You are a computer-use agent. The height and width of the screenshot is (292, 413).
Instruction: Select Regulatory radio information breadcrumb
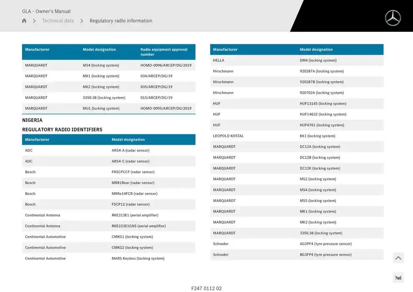[121, 21]
